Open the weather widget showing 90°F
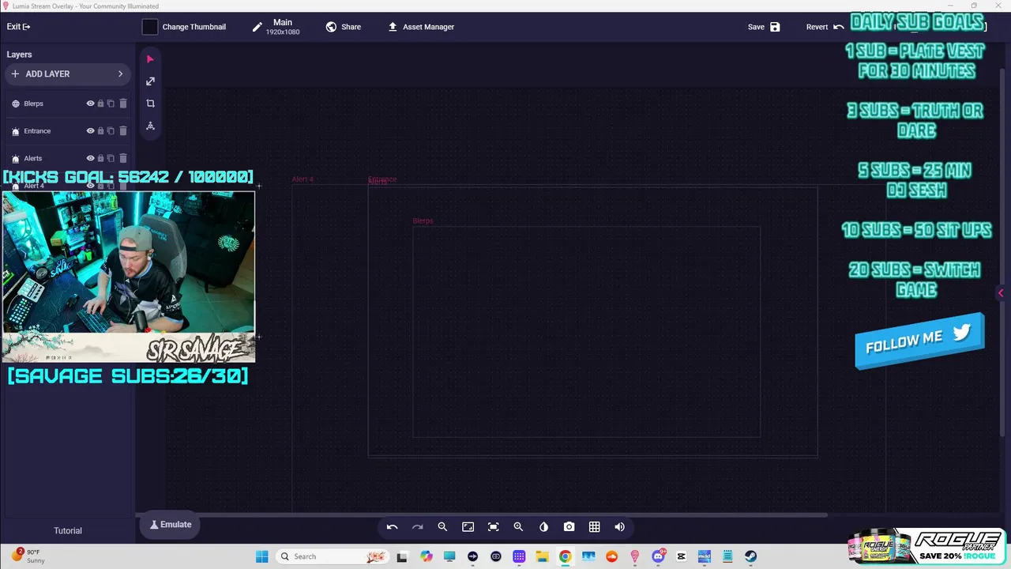 28,556
